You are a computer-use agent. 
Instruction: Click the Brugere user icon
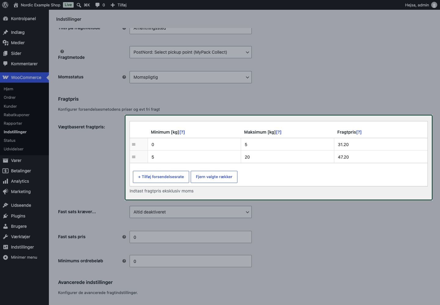(5, 226)
